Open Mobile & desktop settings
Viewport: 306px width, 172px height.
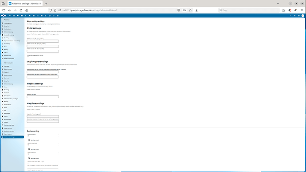tap(12, 35)
